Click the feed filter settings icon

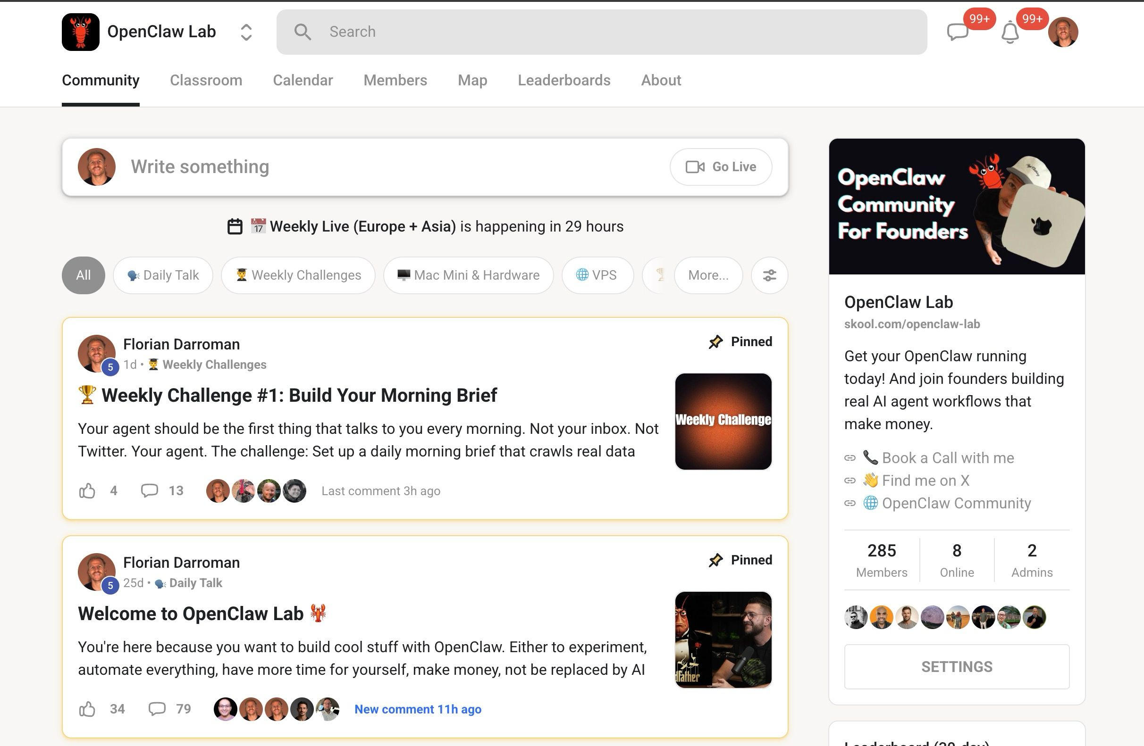pyautogui.click(x=769, y=275)
